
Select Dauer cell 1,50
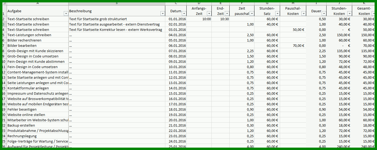316,56
